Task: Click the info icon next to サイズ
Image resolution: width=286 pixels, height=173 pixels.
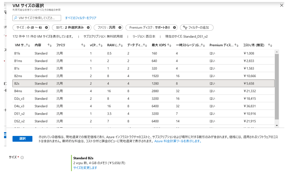Action: click(x=22, y=158)
